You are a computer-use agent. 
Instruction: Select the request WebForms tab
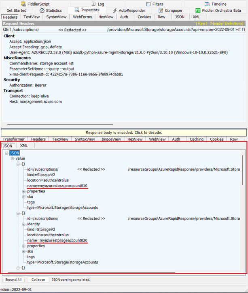tap(83, 17)
